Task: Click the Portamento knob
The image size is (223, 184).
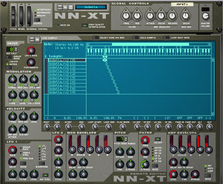Action: pyautogui.click(x=31, y=63)
